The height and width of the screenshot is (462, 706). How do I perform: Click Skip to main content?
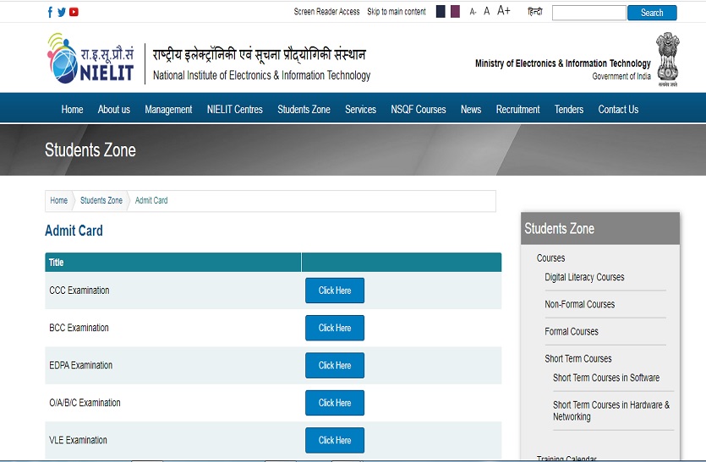click(x=397, y=12)
